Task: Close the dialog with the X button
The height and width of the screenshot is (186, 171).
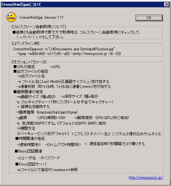Action: coord(166,4)
